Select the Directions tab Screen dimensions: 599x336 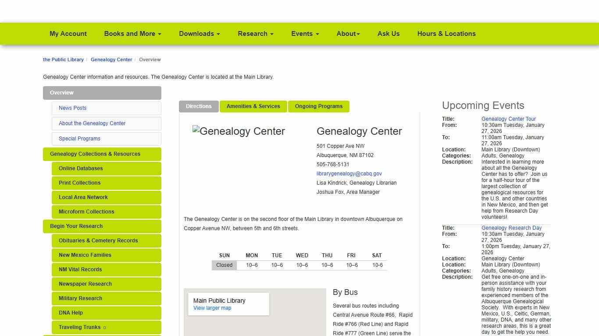coord(198,106)
